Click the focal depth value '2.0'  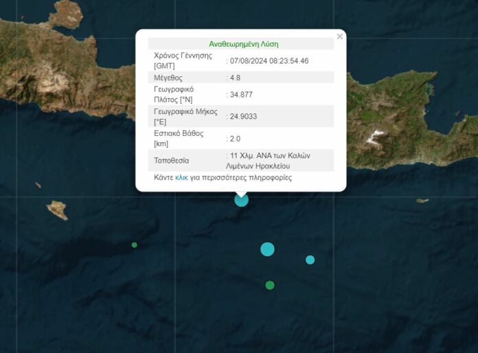[x=235, y=139]
